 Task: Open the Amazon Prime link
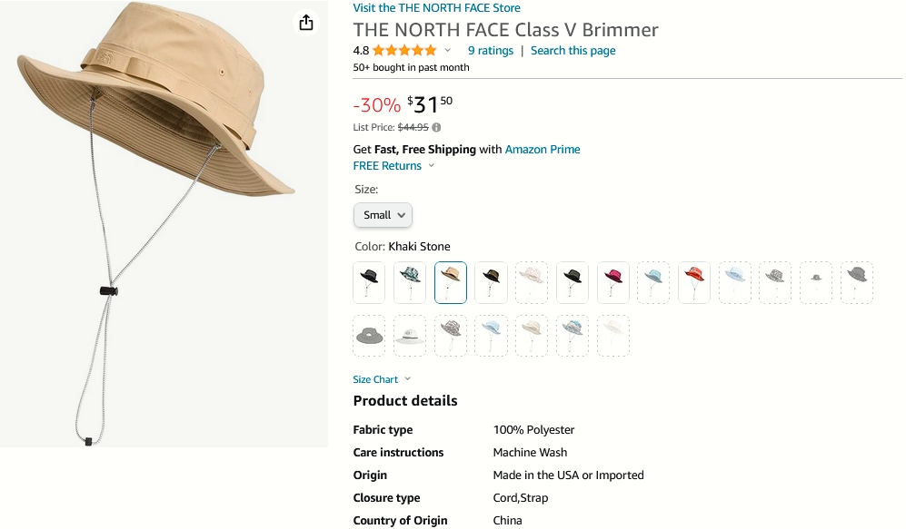coord(543,150)
